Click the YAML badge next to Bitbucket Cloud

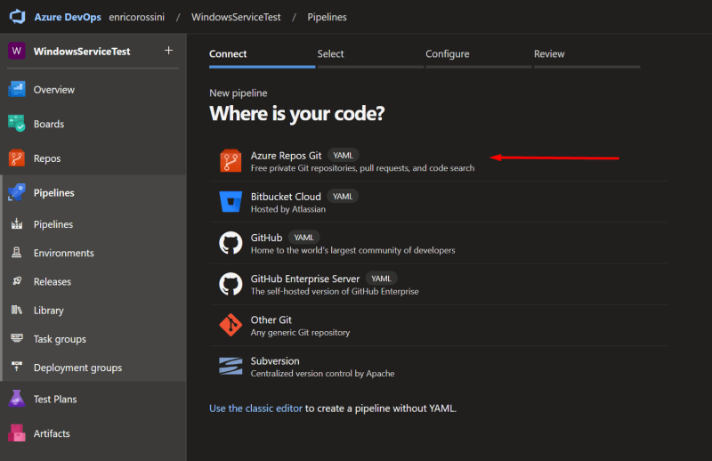coord(343,196)
